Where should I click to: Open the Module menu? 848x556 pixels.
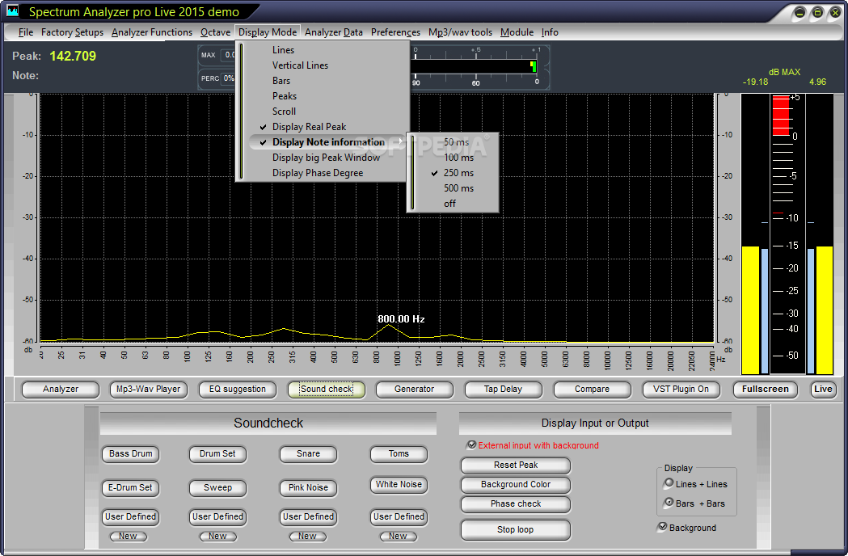coord(517,32)
